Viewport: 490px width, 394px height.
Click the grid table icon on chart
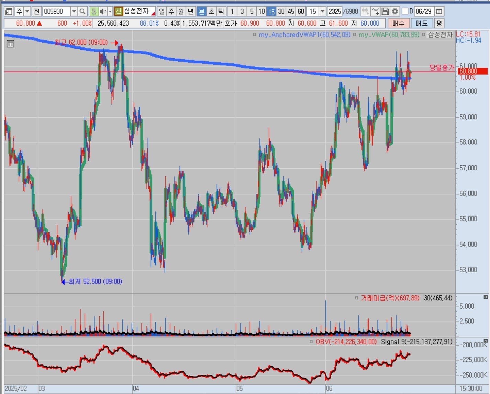10,44
